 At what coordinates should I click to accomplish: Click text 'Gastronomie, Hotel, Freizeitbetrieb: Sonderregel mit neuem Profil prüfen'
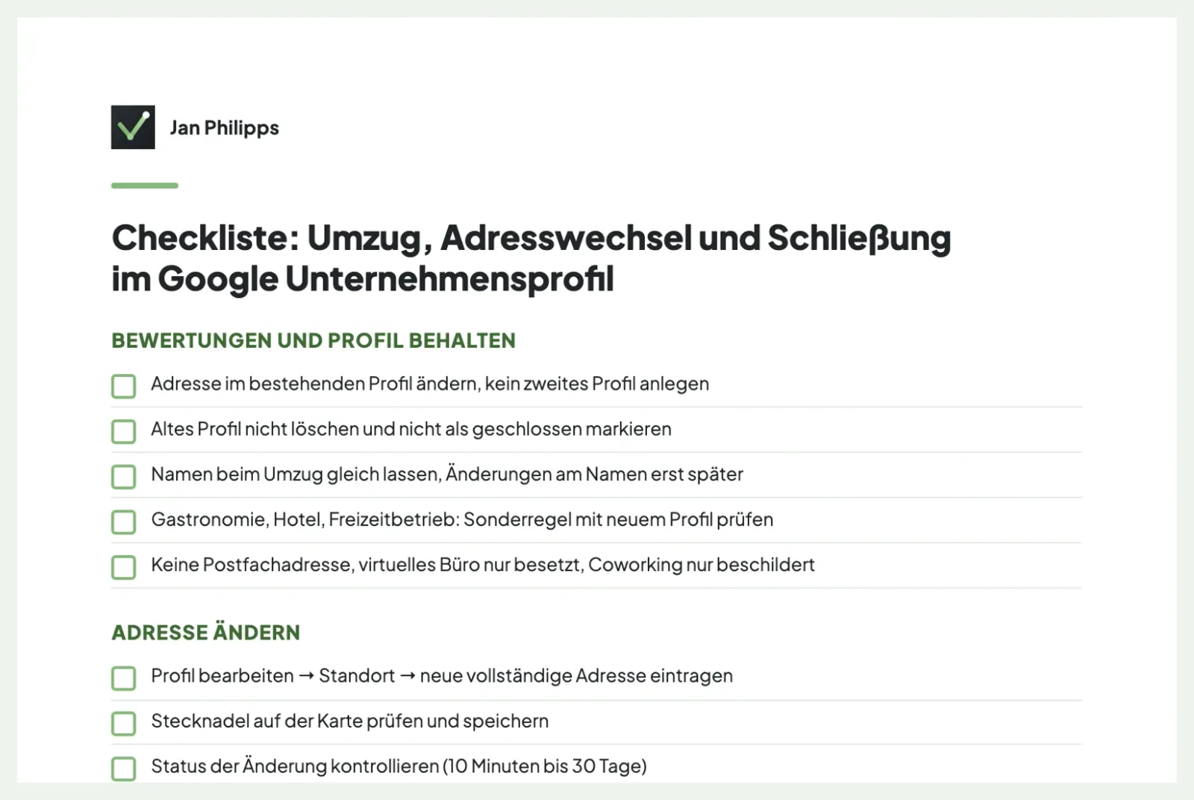(x=462, y=520)
